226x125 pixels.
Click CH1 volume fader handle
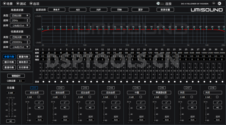pos(27,102)
